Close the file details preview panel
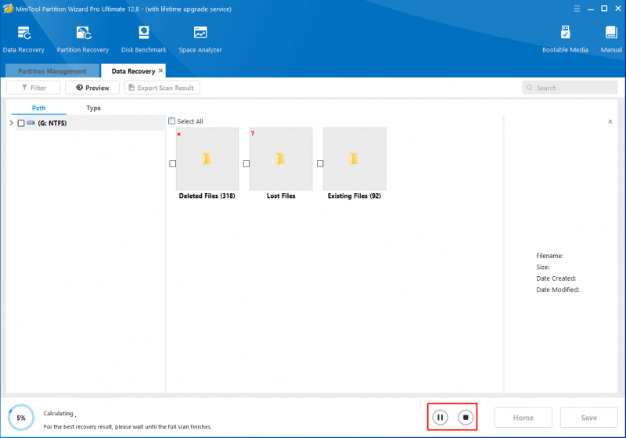The image size is (626, 438). (x=610, y=122)
